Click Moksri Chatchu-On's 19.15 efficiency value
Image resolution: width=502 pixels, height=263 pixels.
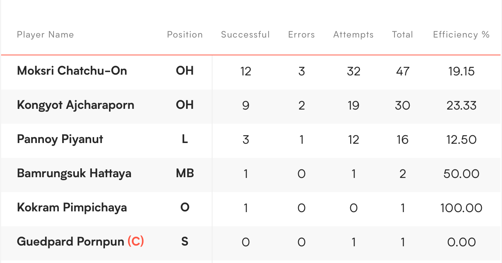pyautogui.click(x=461, y=71)
